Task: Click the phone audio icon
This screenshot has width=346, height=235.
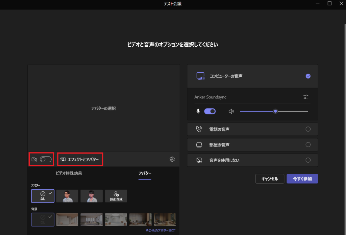Action: point(199,129)
